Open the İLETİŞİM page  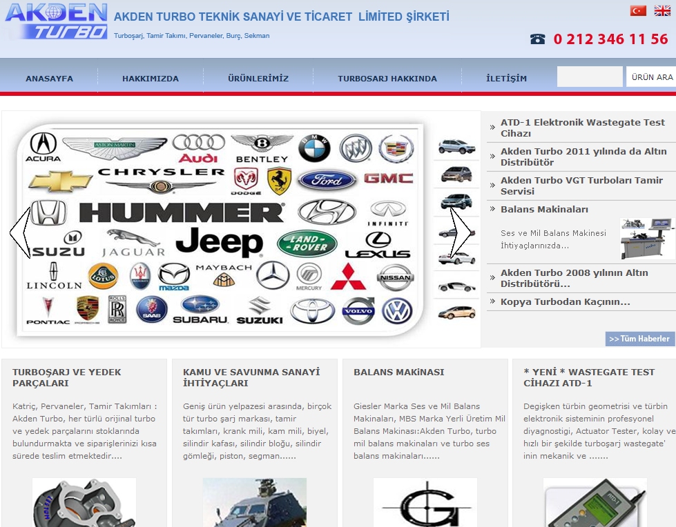click(x=506, y=79)
